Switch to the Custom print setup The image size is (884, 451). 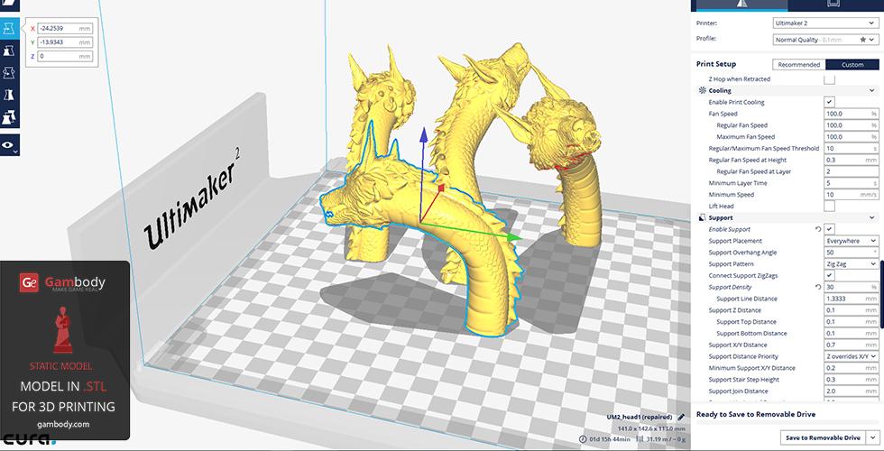(852, 65)
